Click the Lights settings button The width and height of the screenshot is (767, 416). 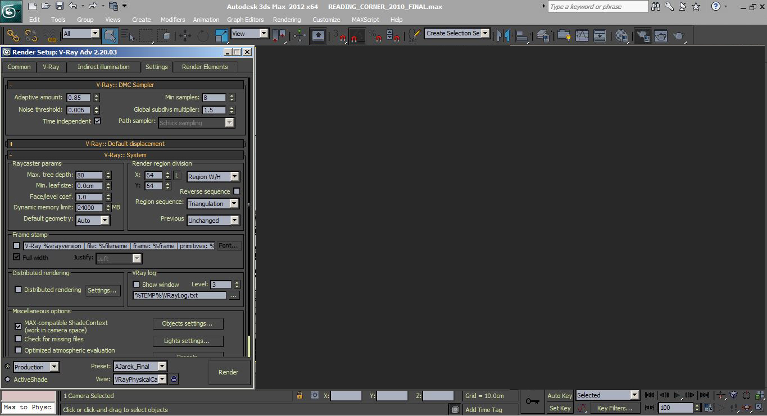coord(188,341)
